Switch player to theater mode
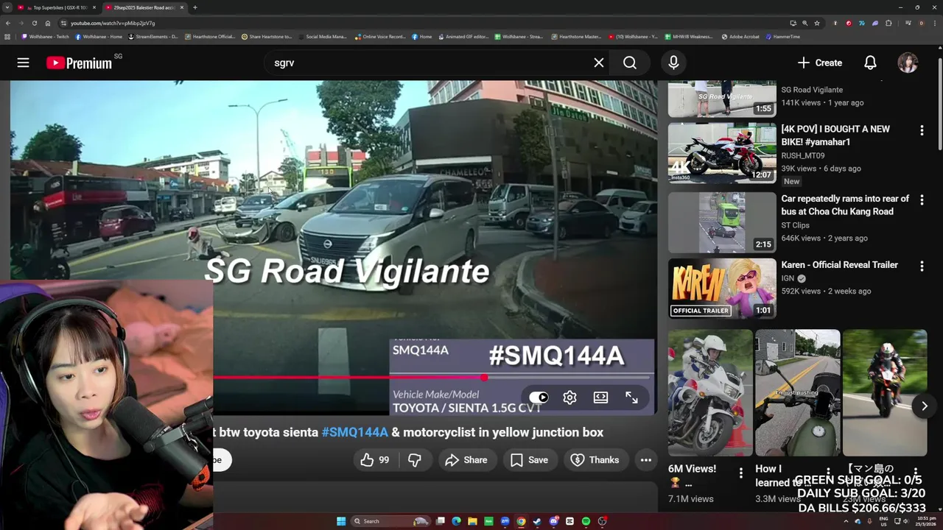Screen dimensions: 943x530 pos(600,397)
